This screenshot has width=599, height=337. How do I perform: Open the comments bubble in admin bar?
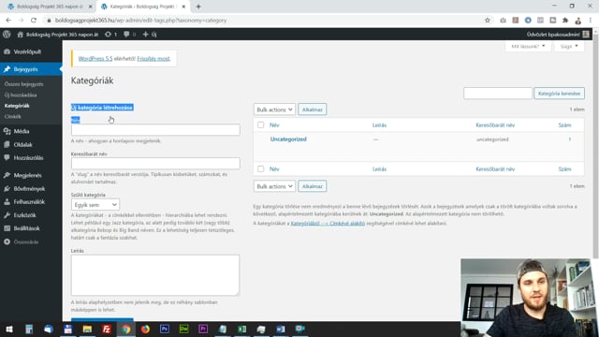click(x=126, y=35)
